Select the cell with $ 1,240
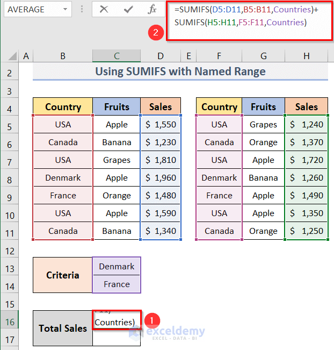Screen dimensions: 334x350 (x=307, y=124)
